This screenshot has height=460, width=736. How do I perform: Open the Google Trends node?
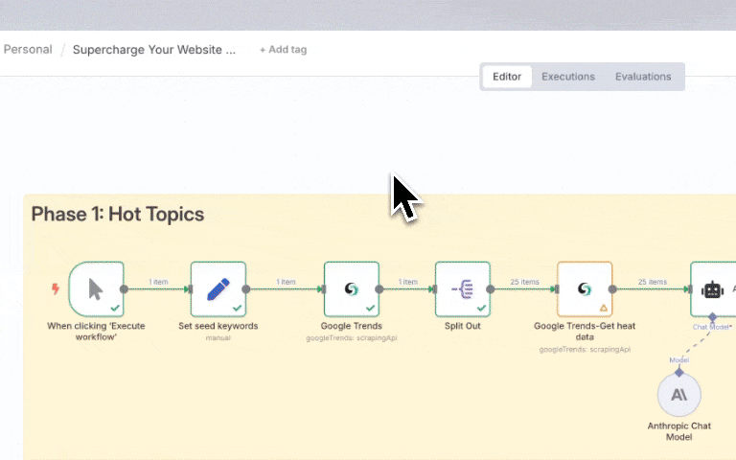tap(352, 289)
